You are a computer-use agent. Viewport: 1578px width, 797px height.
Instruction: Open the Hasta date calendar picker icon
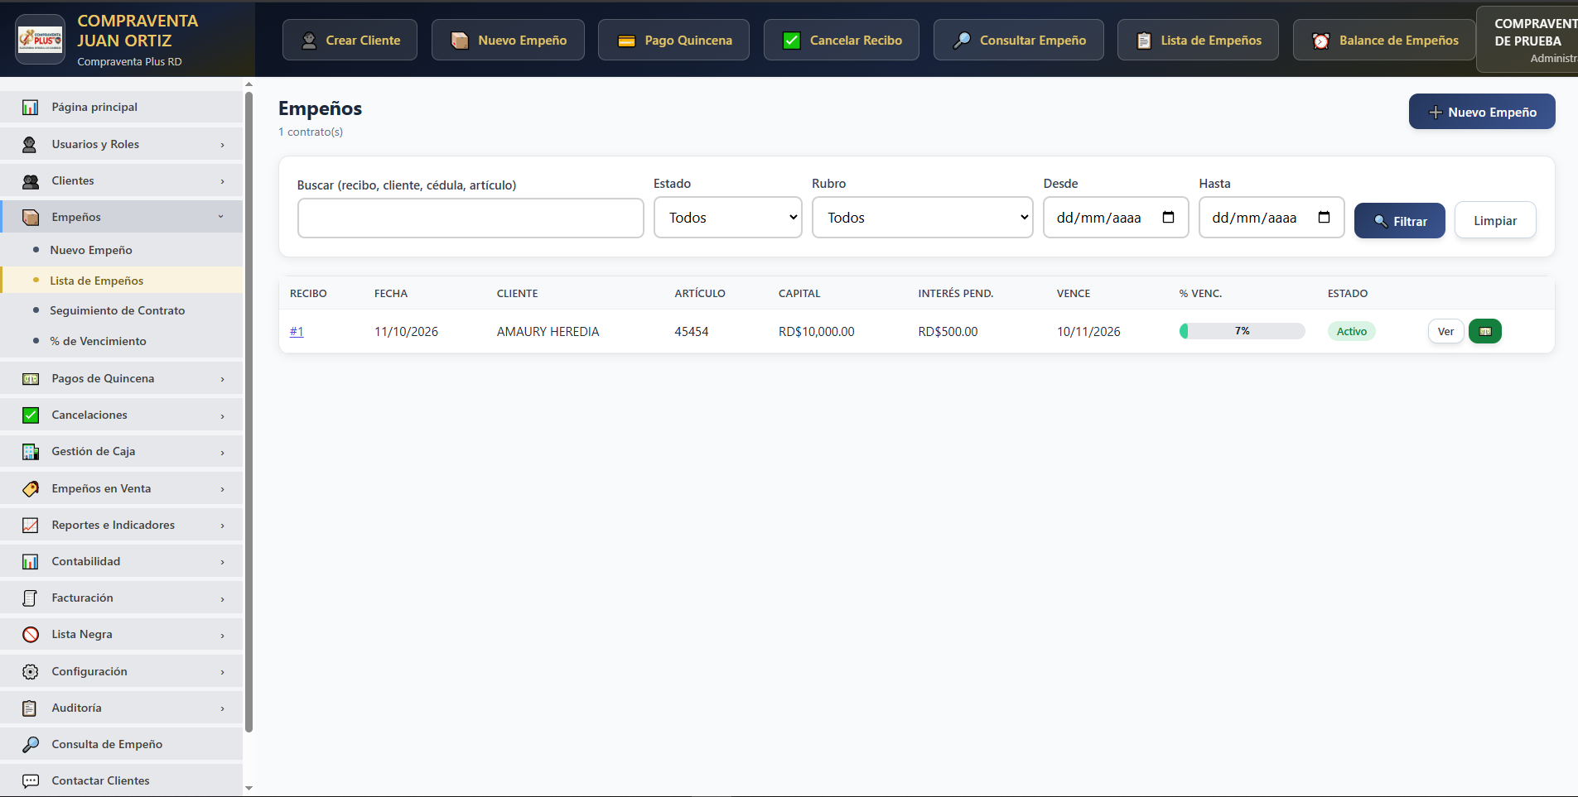(x=1324, y=218)
